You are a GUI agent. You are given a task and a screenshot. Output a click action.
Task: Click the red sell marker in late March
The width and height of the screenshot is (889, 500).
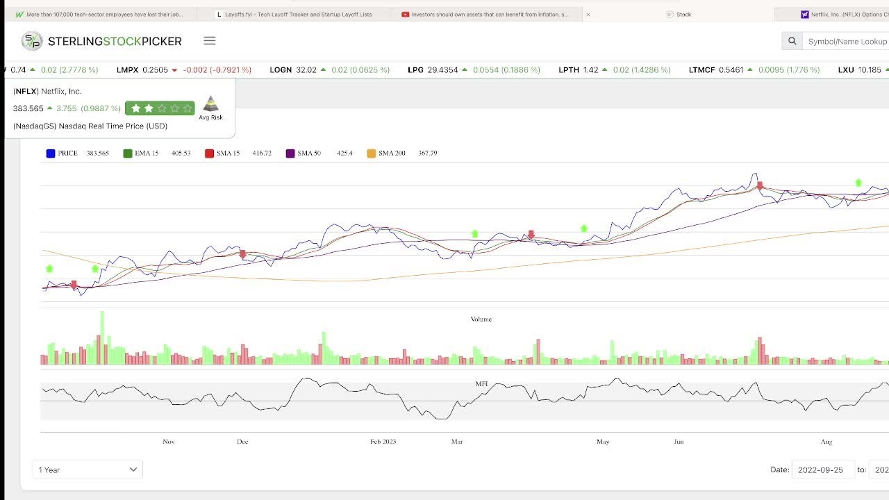[531, 235]
